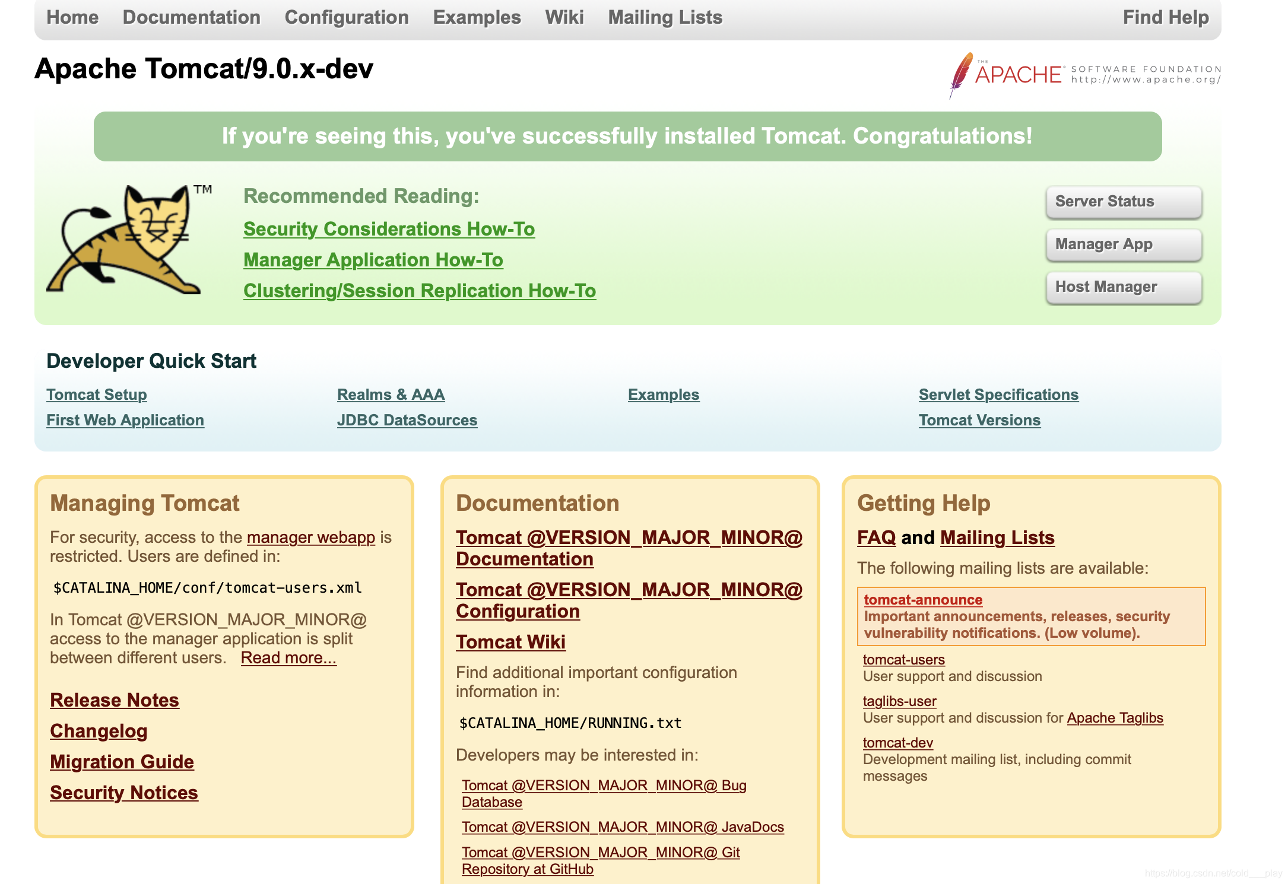Click the installation congratulations banner text
The height and width of the screenshot is (884, 1288).
pos(627,136)
